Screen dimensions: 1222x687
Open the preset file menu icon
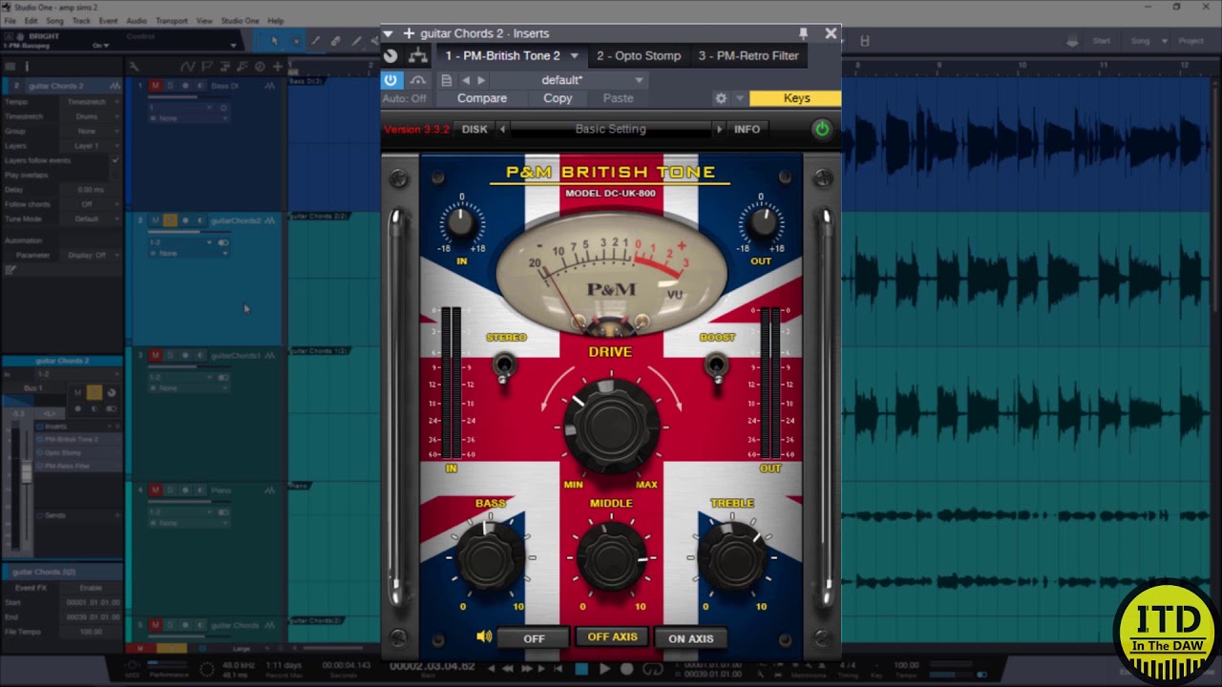pyautogui.click(x=446, y=80)
